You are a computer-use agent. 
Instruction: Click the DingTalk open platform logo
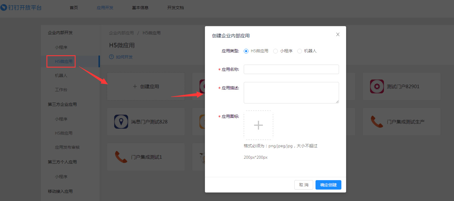tap(21, 7)
